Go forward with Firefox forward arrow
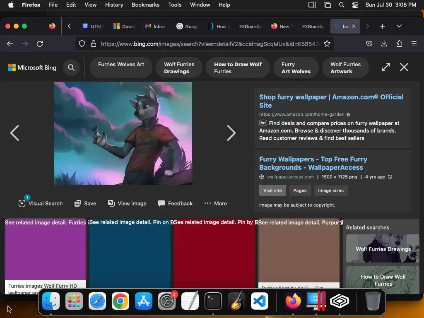The width and height of the screenshot is (424, 318). pyautogui.click(x=25, y=44)
